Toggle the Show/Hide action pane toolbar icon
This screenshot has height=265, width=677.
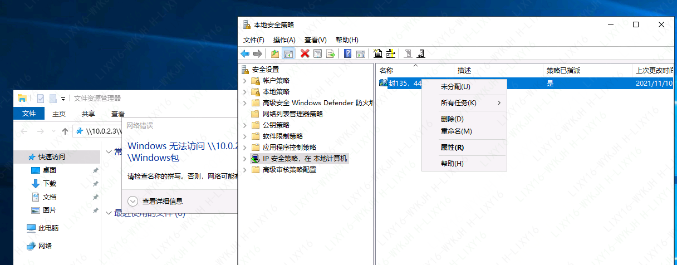360,53
